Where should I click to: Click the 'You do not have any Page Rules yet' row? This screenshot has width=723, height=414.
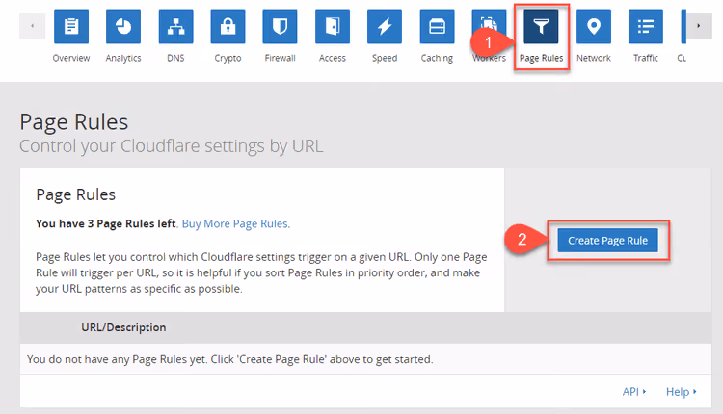[x=365, y=359]
